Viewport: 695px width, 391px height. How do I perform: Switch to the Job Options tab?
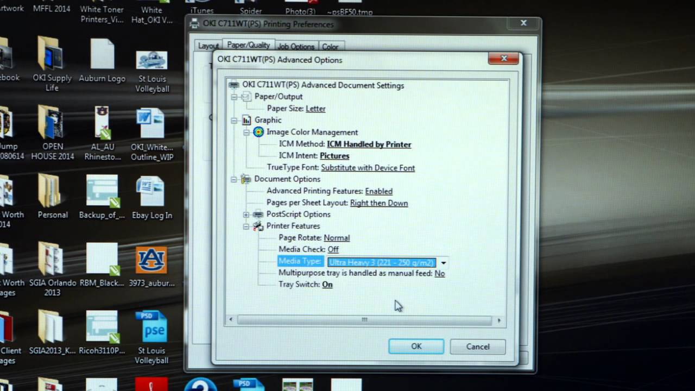click(x=296, y=47)
